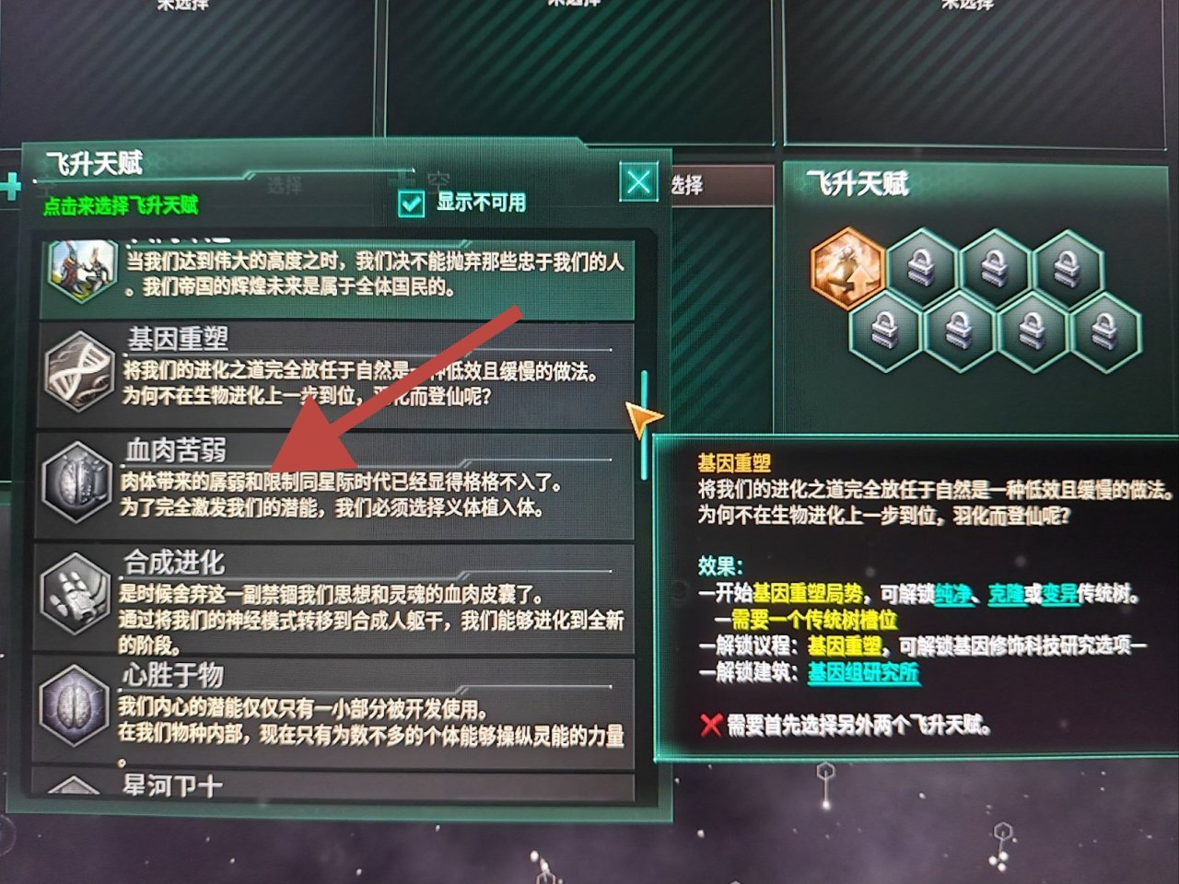Viewport: 1179px width, 884px height.
Task: Open the 纯净 tradition link in tooltip
Action: [x=953, y=594]
